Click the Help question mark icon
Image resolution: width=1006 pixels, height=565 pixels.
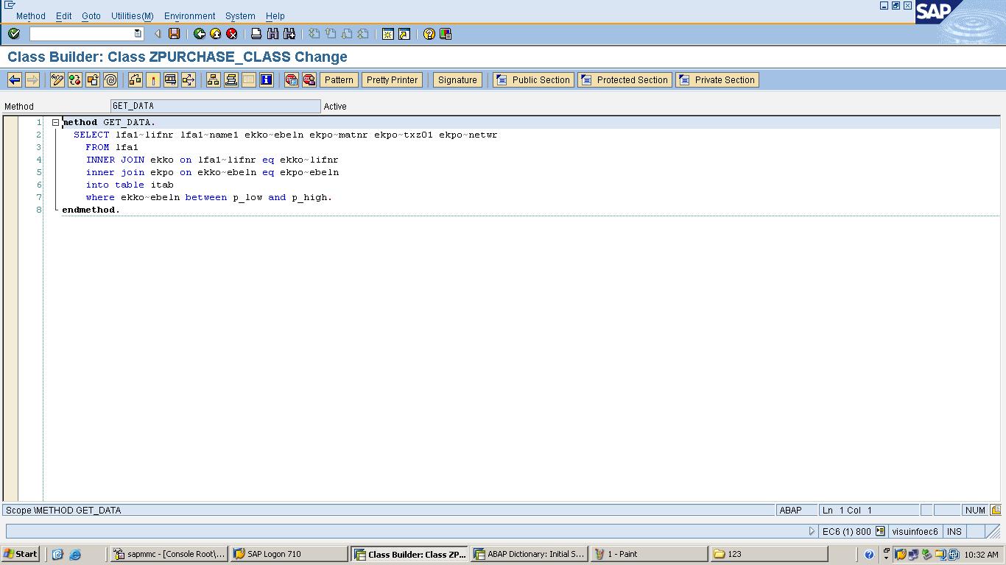tap(431, 33)
